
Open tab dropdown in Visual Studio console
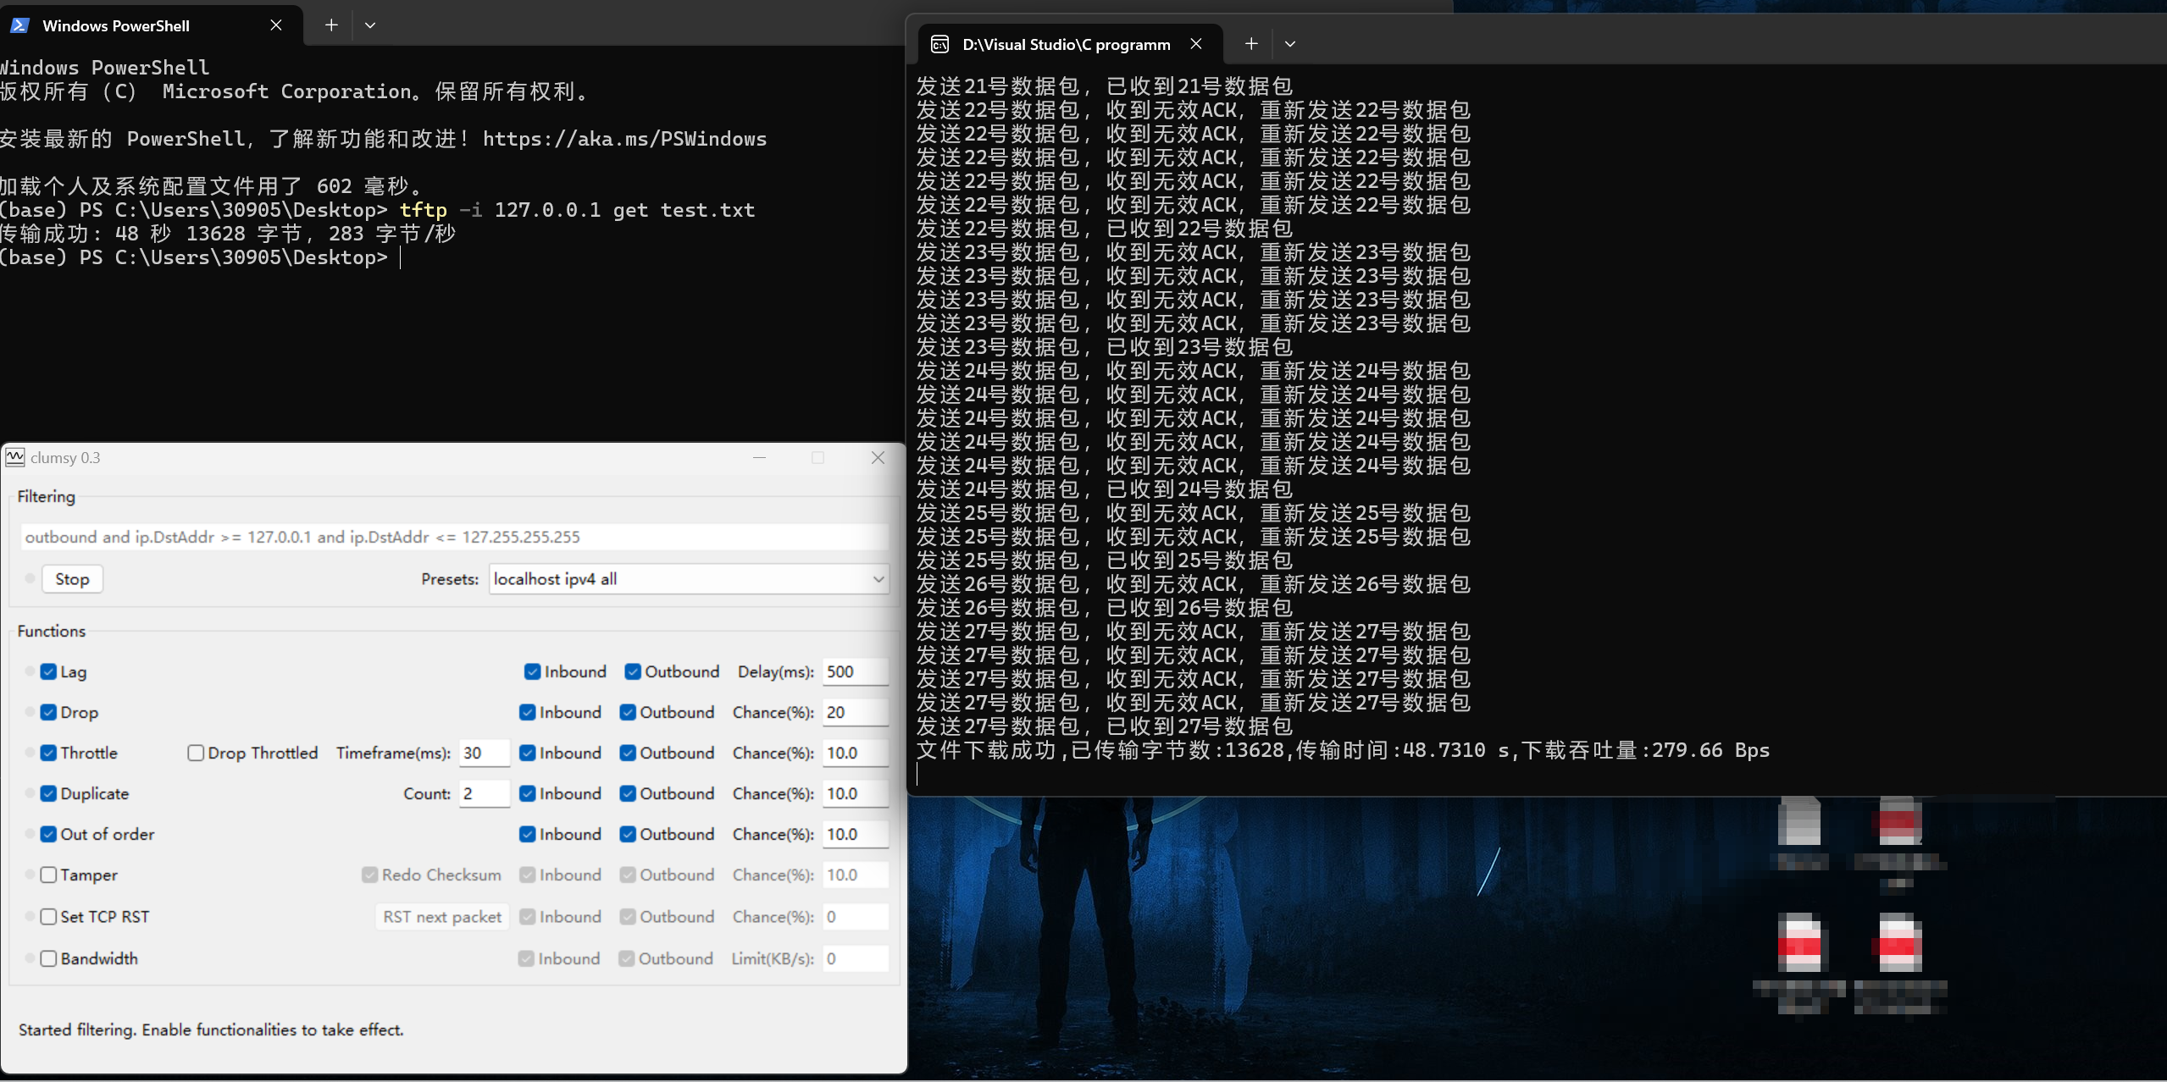(1290, 44)
